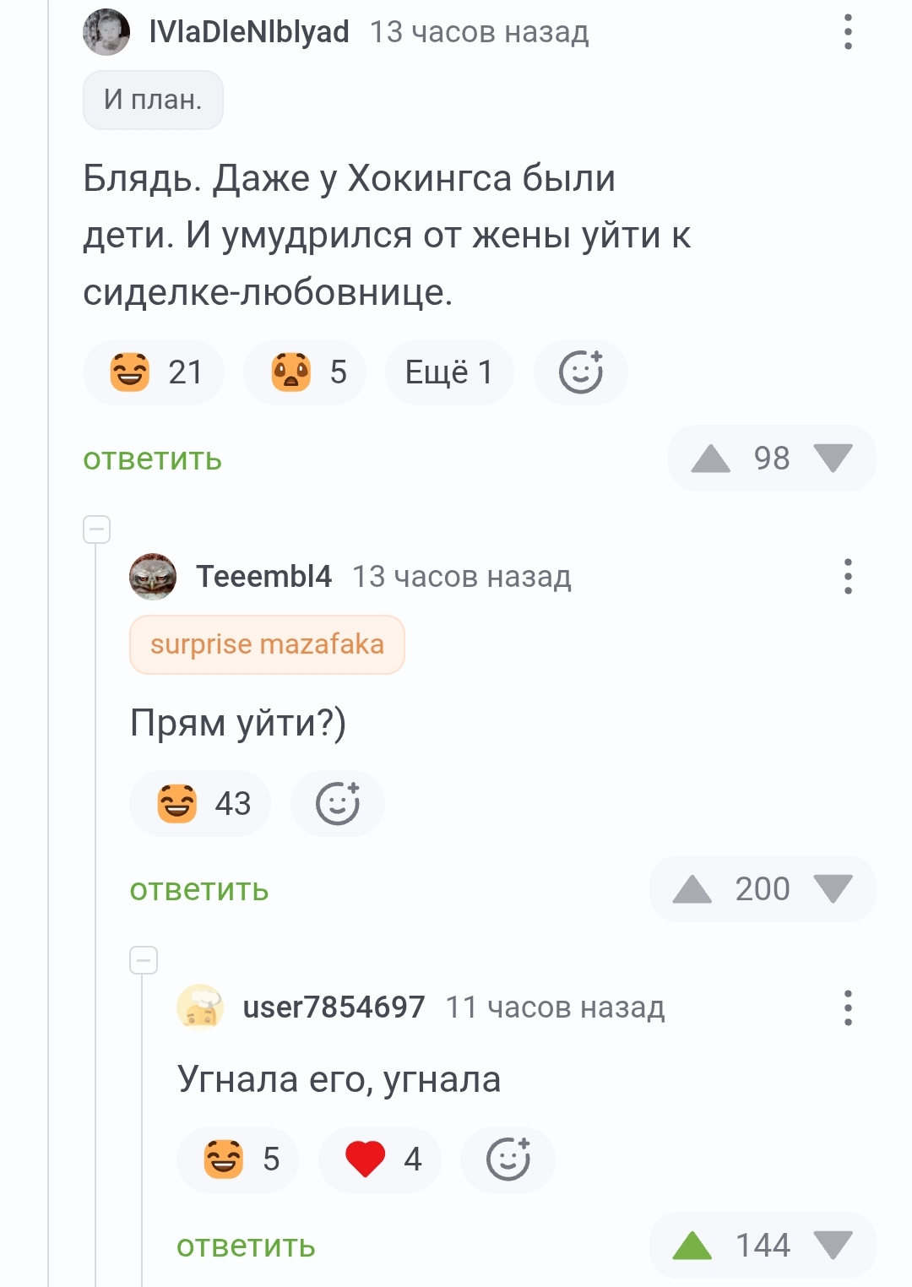Open three-dot menu on IVlaDleNlblyad's comment
The height and width of the screenshot is (1287, 912).
coord(848,32)
